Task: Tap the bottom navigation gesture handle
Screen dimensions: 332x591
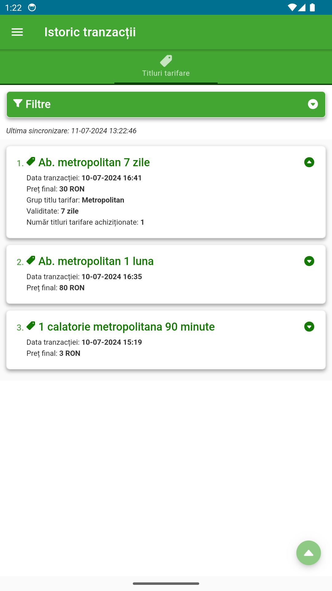Action: point(166,583)
